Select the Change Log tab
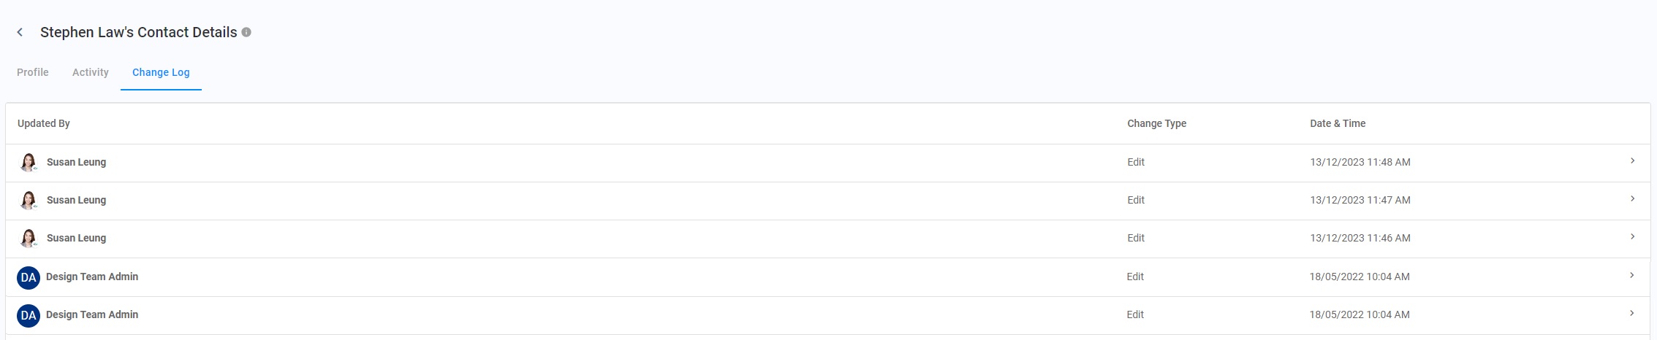Screen dimensions: 1657x340 tap(161, 72)
